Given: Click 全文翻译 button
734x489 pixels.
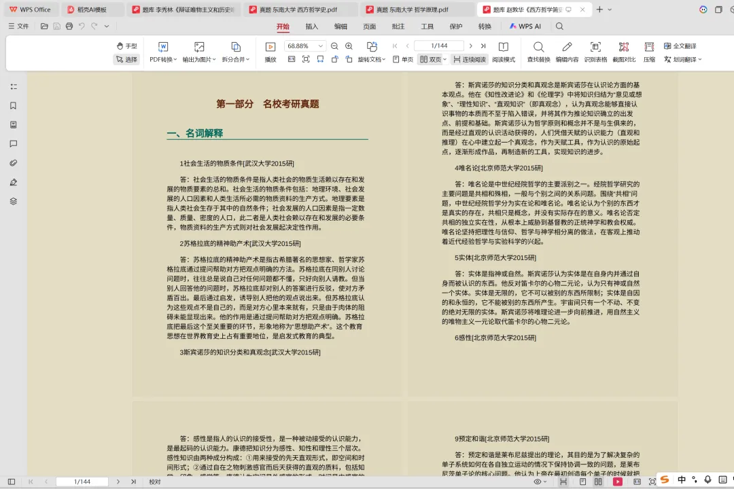Looking at the screenshot, I should (x=680, y=46).
